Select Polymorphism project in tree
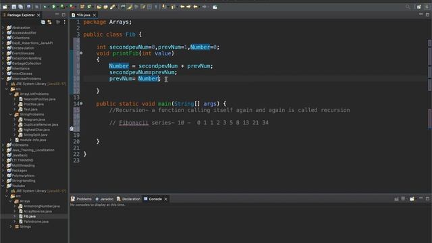 tap(23, 175)
